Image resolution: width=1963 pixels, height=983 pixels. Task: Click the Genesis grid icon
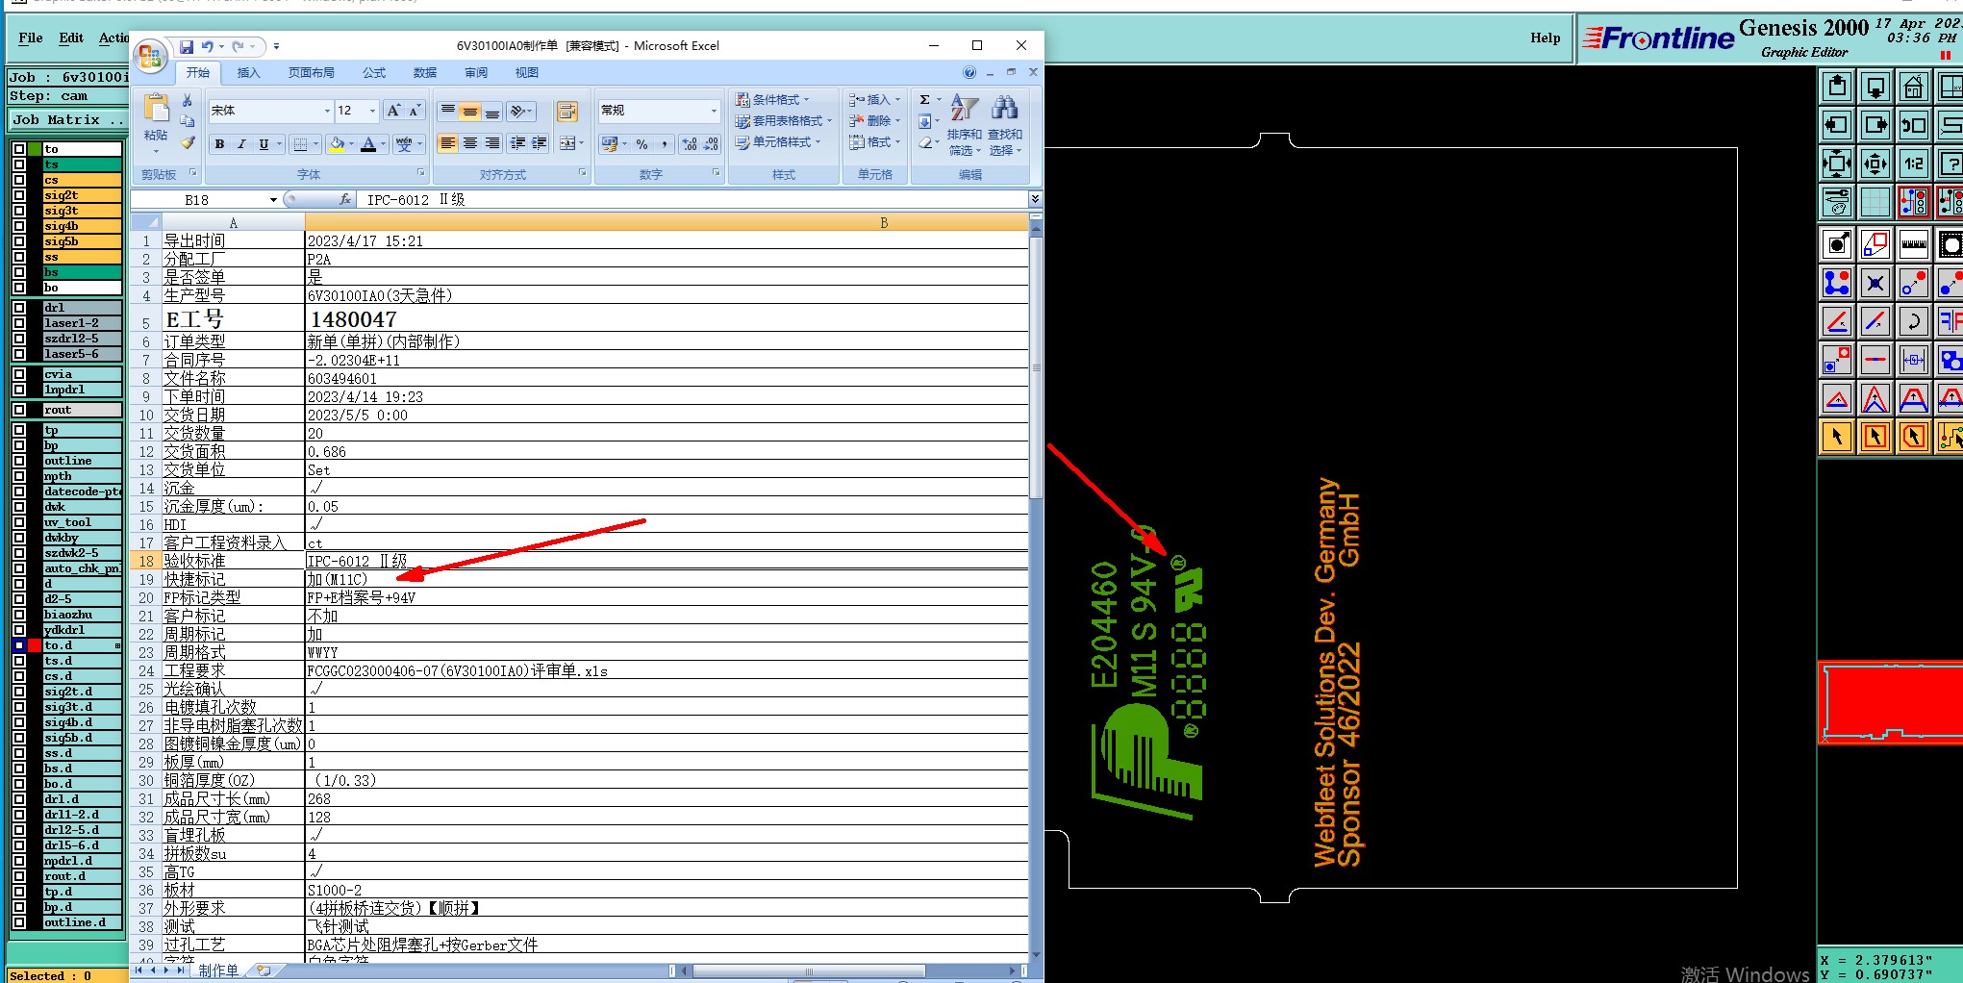pos(1875,203)
